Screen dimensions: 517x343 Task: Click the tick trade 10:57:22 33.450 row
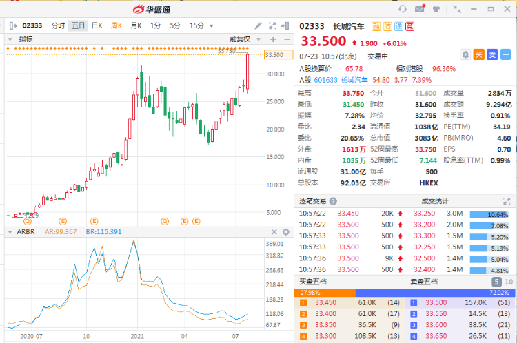[x=351, y=214]
